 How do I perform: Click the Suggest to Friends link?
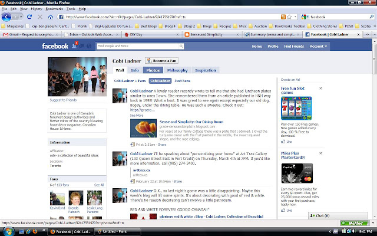point(63,100)
